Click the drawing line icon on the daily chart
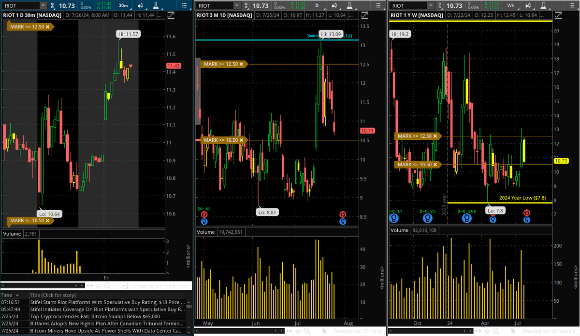This screenshot has width=580, height=336. (x=364, y=15)
